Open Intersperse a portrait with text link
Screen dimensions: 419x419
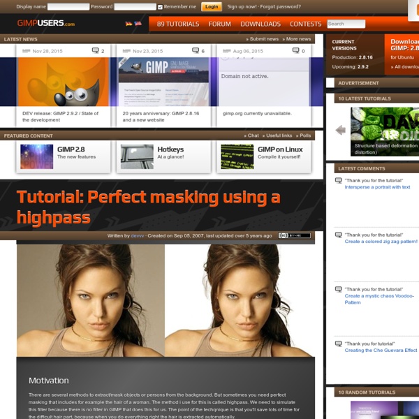point(377,187)
